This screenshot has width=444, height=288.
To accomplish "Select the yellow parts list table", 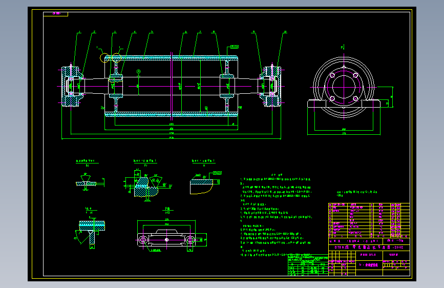I will [x=369, y=220].
